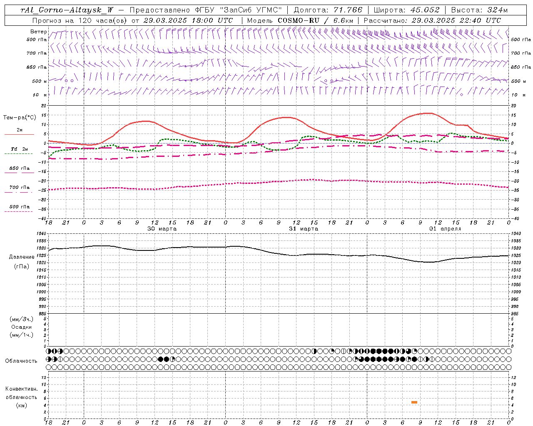Click the 500 м wind level label on the left

click(40, 81)
